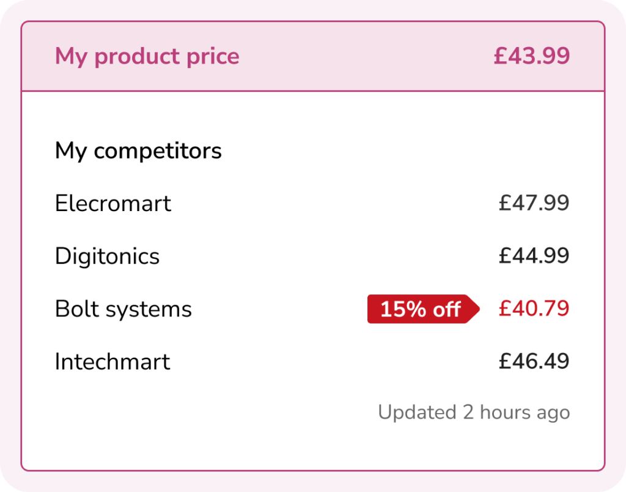
Task: Click the red discounted price £40.79
Action: (534, 309)
